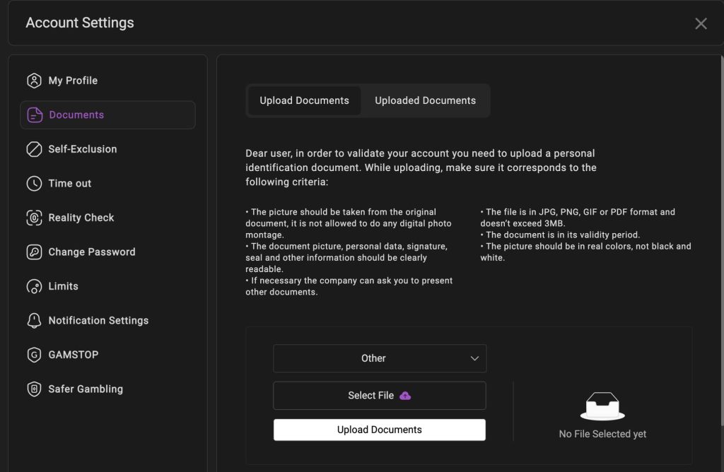Click the Notification Settings bell icon
The image size is (724, 472).
[34, 321]
